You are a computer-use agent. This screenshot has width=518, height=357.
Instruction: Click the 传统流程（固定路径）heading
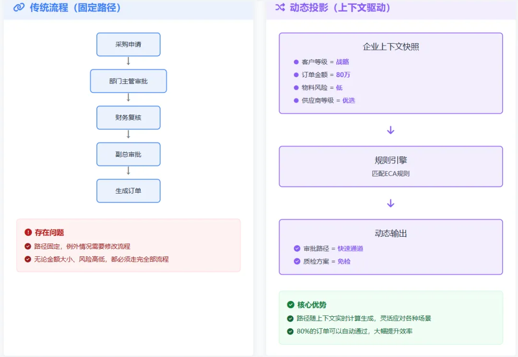tap(76, 7)
